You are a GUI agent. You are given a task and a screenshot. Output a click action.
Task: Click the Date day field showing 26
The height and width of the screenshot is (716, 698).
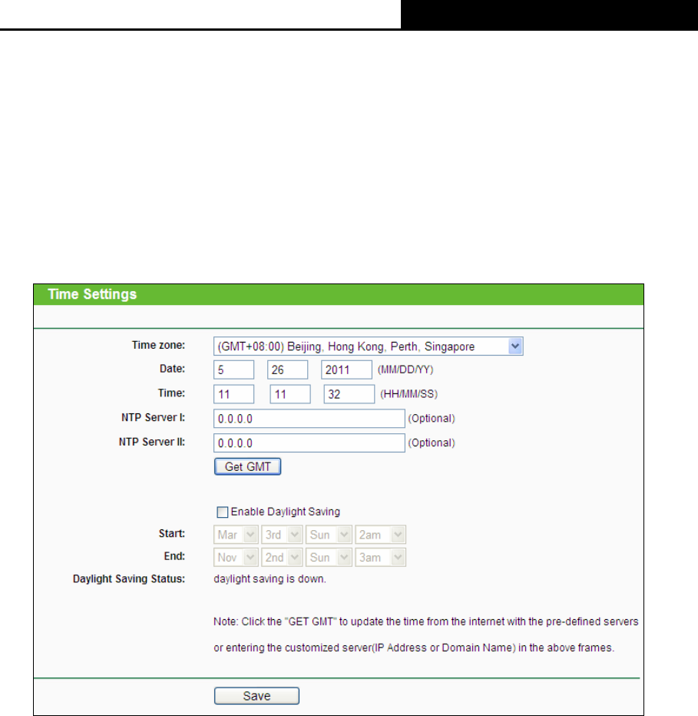pos(288,370)
